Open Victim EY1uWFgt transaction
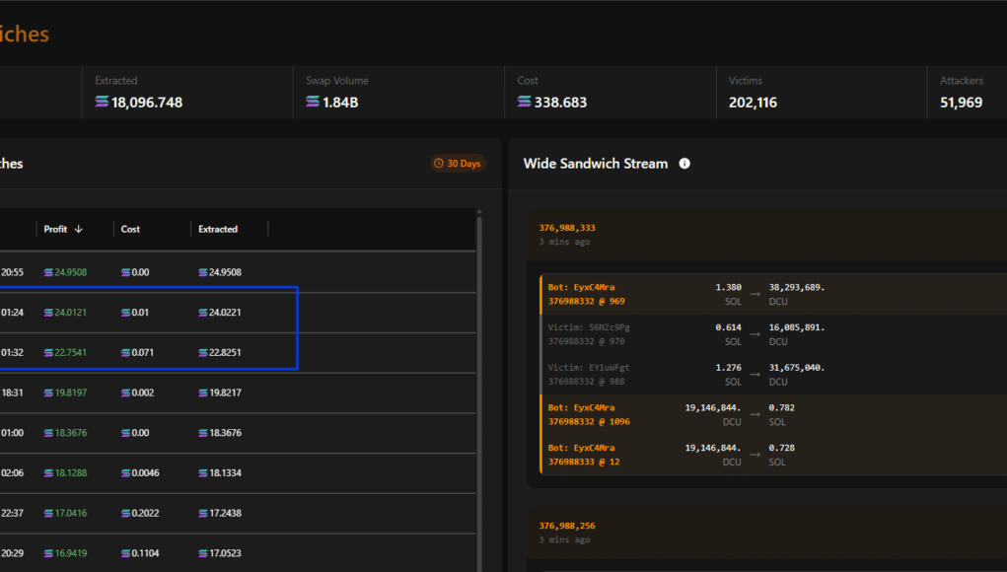This screenshot has height=572, width=1007. click(589, 374)
